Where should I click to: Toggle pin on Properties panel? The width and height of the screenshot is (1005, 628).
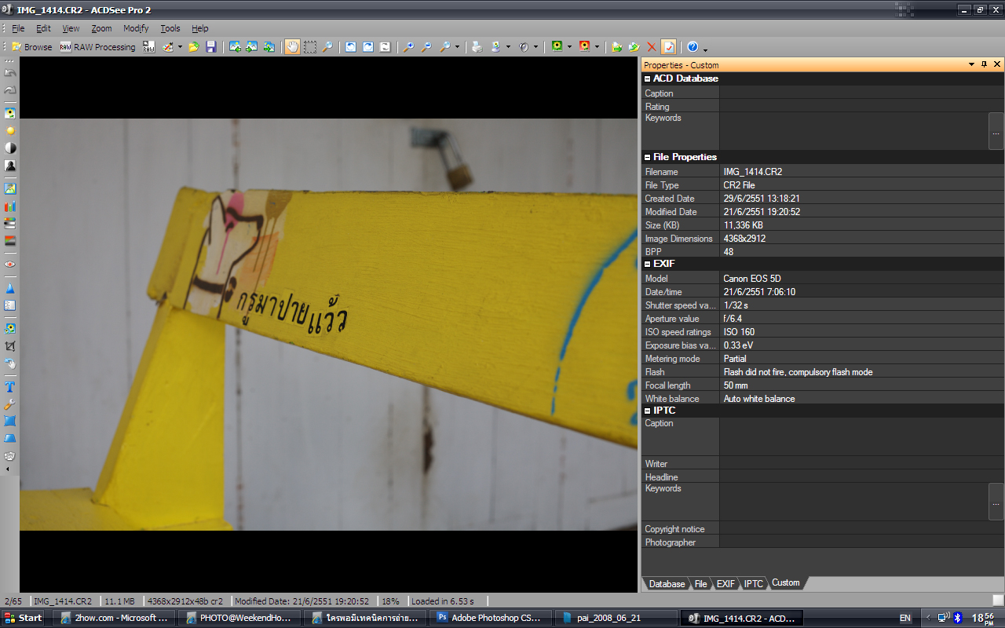[x=985, y=64]
